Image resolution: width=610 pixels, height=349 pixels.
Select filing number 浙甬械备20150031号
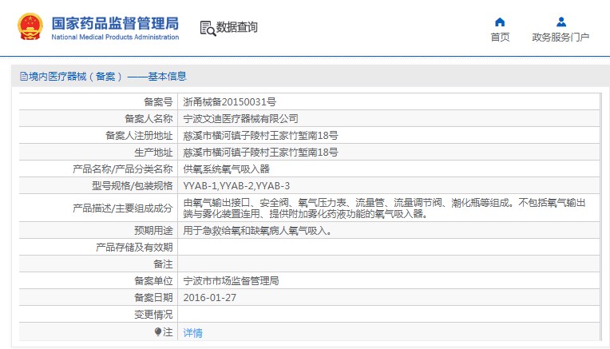click(x=229, y=102)
